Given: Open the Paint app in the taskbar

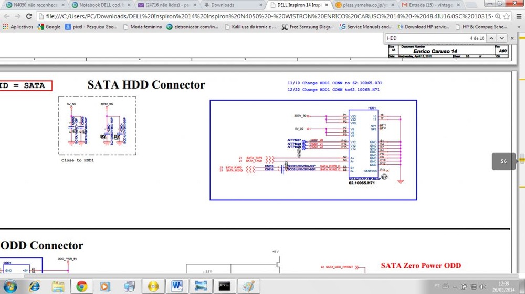Looking at the screenshot, I should pyautogui.click(x=248, y=286).
